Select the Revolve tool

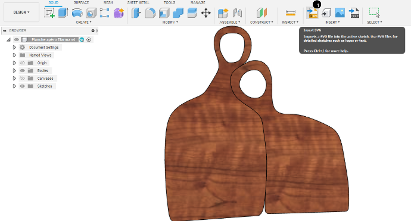77,13
